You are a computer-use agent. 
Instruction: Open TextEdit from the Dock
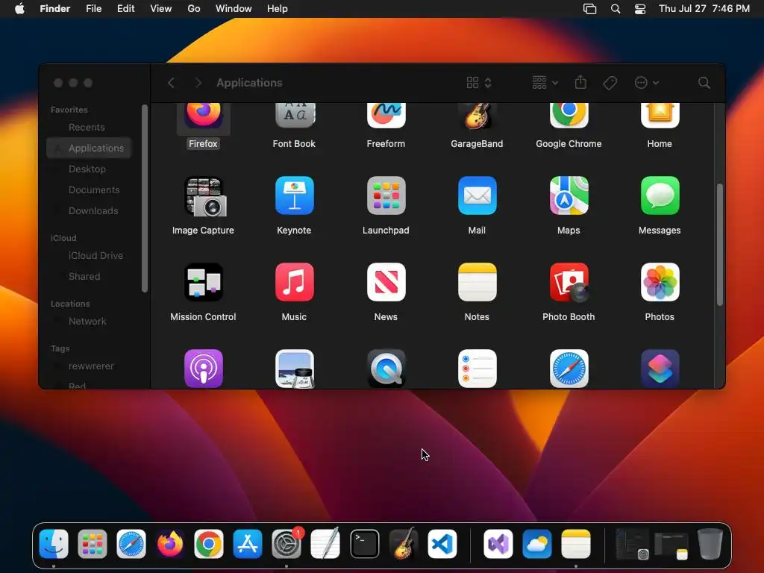click(x=325, y=543)
